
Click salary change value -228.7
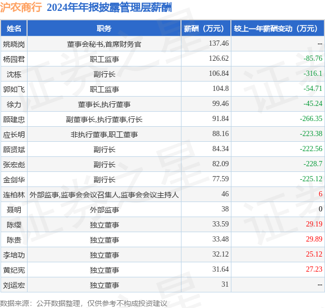(x=313, y=164)
